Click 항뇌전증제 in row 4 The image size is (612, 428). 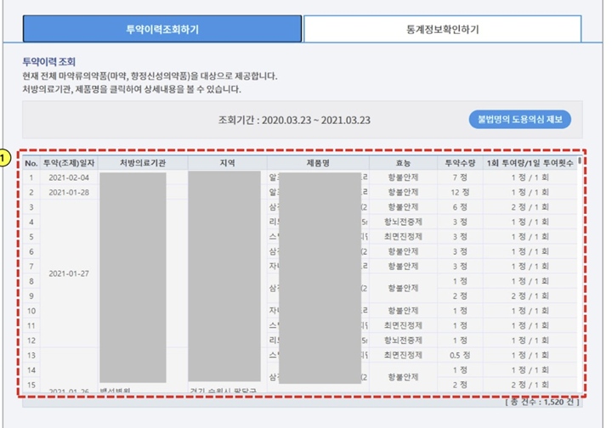pyautogui.click(x=403, y=222)
